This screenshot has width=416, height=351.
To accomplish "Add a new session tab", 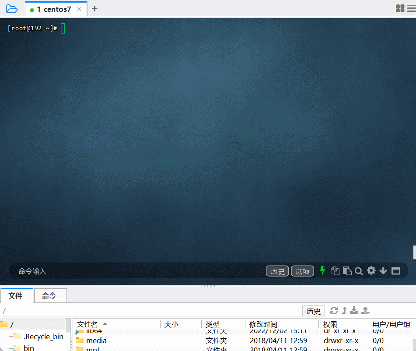I will 94,9.
